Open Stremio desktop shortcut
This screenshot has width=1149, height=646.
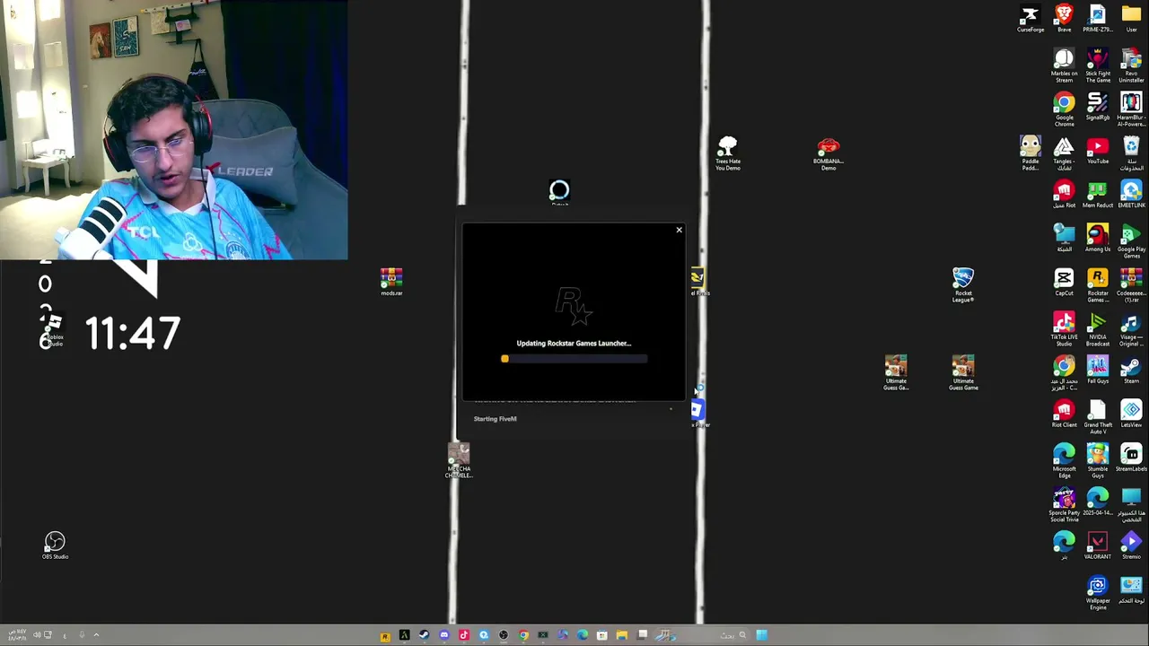click(x=1131, y=546)
